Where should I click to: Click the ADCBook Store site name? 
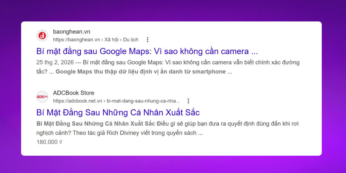(x=73, y=93)
